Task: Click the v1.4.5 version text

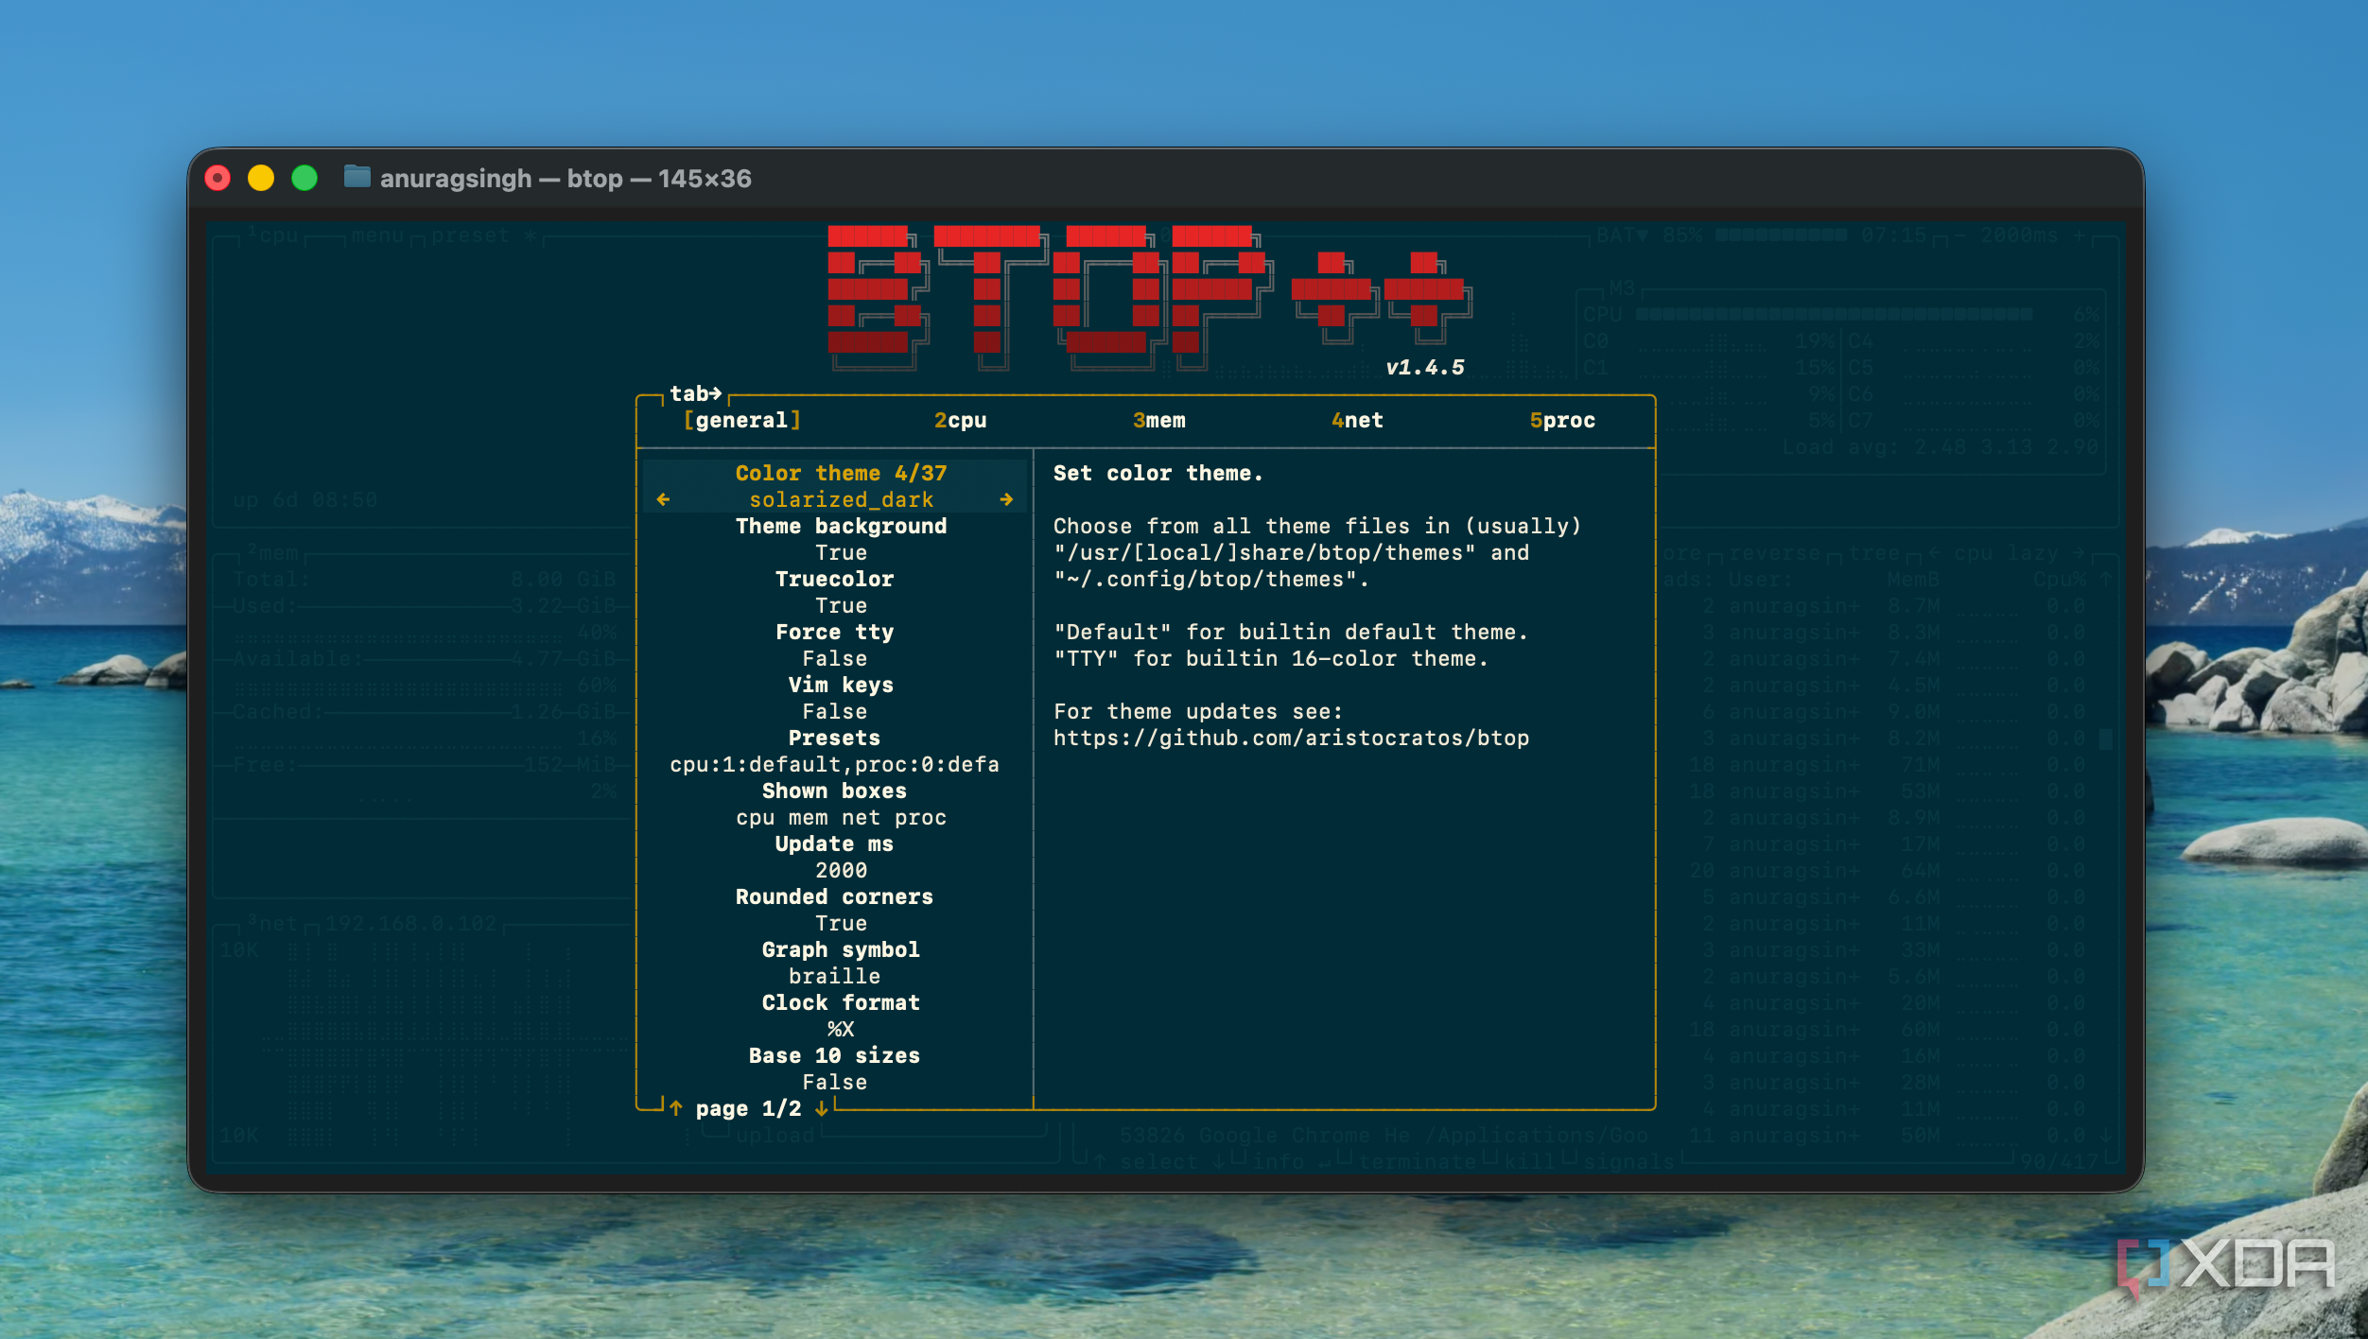Action: pos(1425,367)
